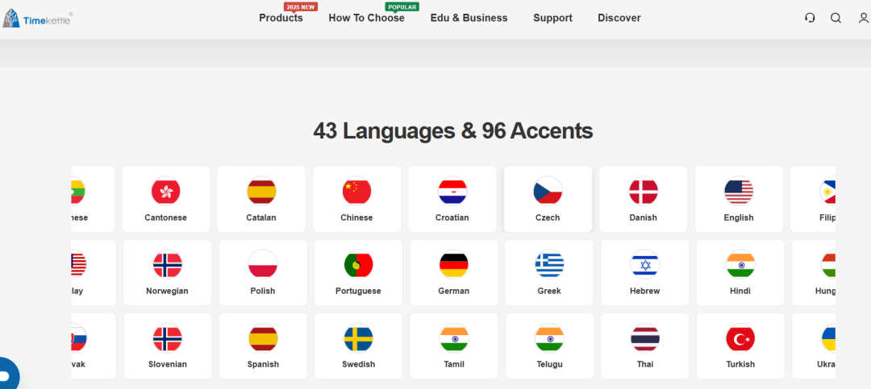Image resolution: width=871 pixels, height=389 pixels.
Task: Go to the Discover menu
Action: (x=619, y=18)
